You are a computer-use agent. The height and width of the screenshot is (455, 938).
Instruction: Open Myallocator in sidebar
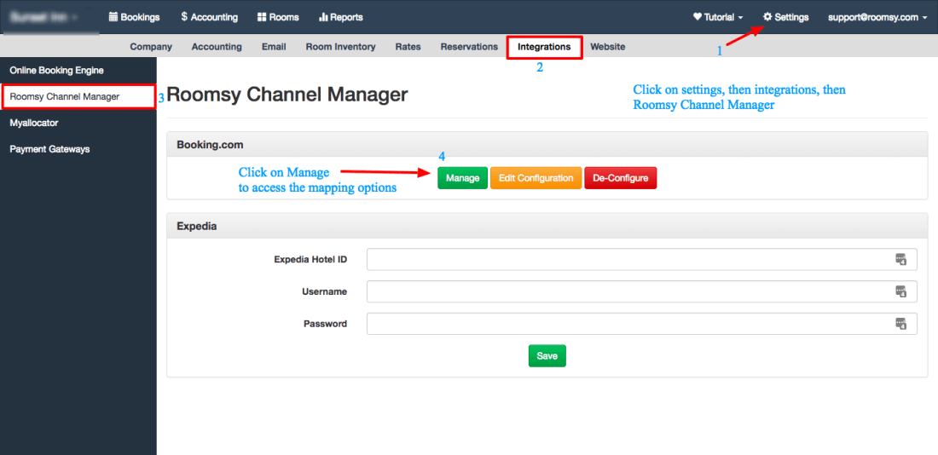[x=78, y=123]
